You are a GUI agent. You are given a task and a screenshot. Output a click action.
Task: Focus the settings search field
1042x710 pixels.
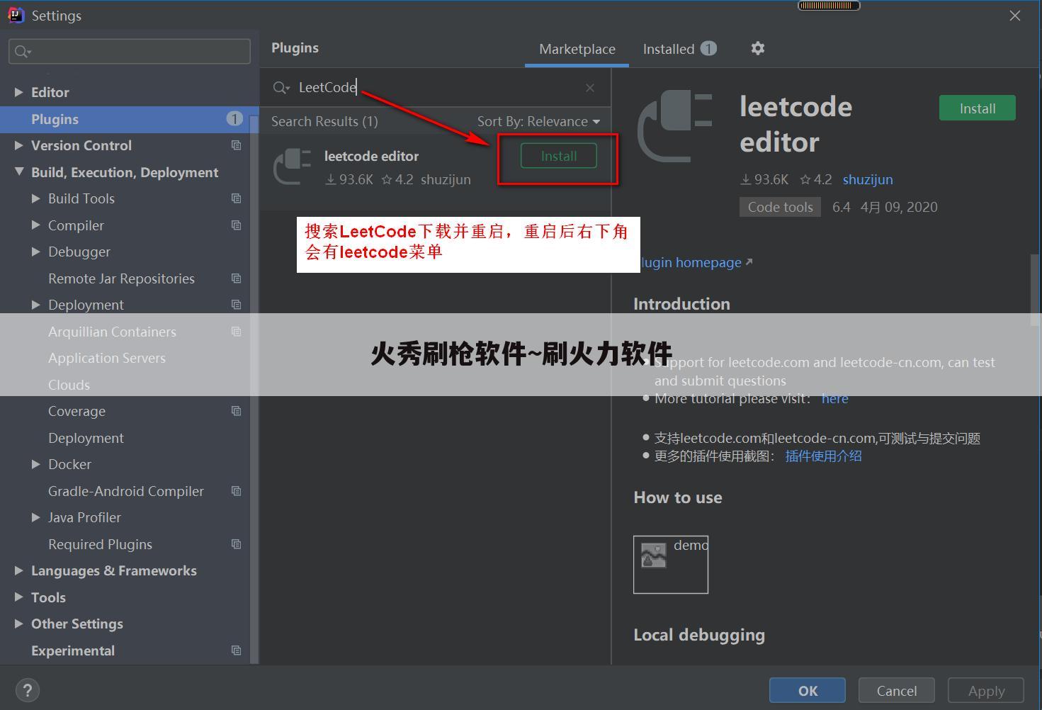pyautogui.click(x=130, y=51)
